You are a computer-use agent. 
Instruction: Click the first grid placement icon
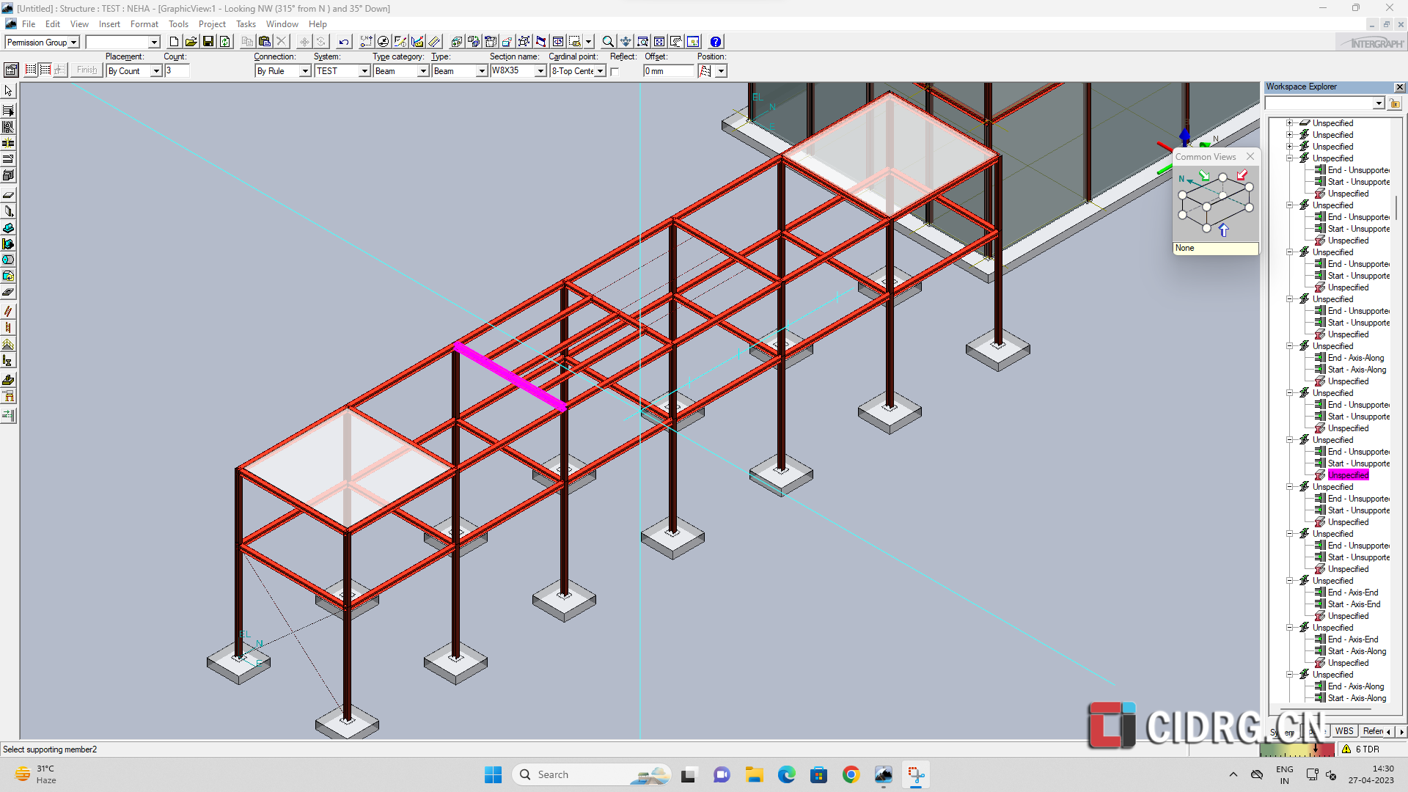click(x=31, y=70)
